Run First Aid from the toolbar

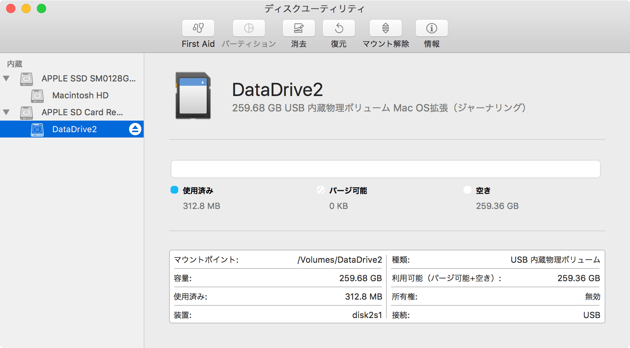coord(198,28)
